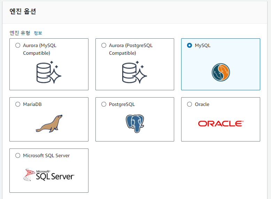Click the MariaDB seal logo
The height and width of the screenshot is (199, 271).
tap(49, 124)
